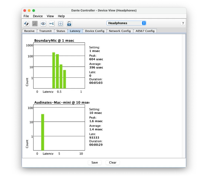Click the Clear button to reset histograms
208x176 pixels.
coord(113,163)
